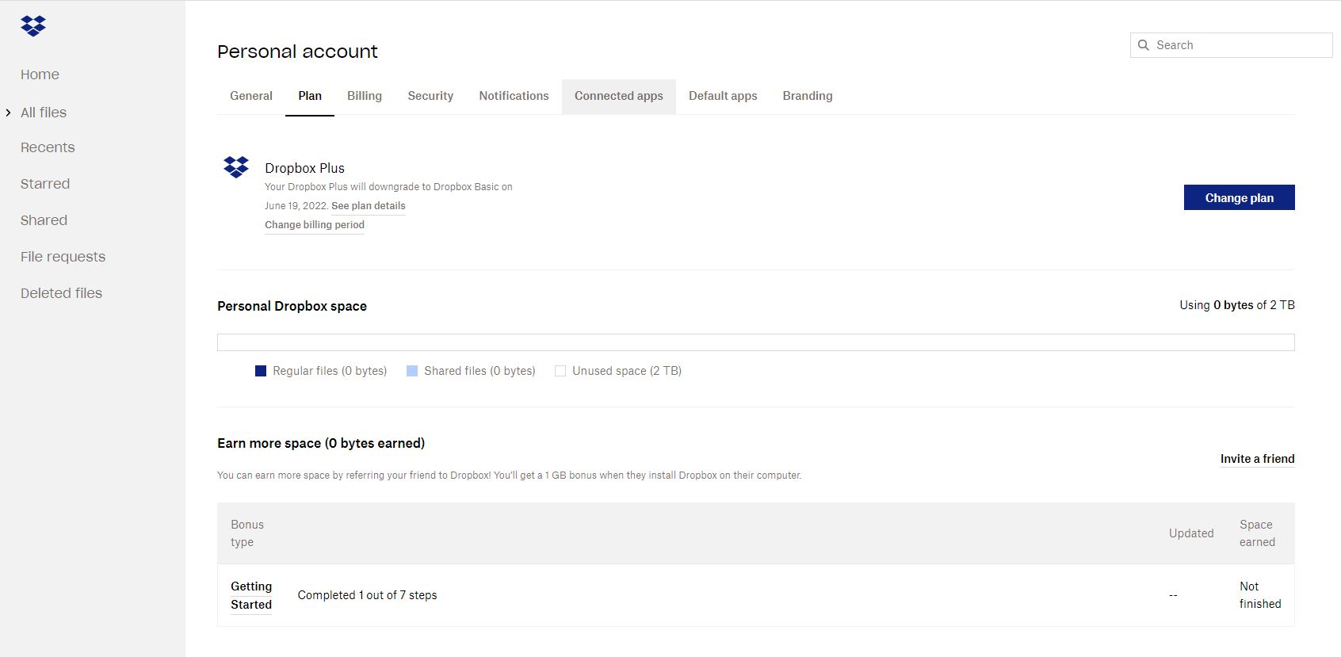Open the Default apps tab
1341x657 pixels.
(x=723, y=96)
